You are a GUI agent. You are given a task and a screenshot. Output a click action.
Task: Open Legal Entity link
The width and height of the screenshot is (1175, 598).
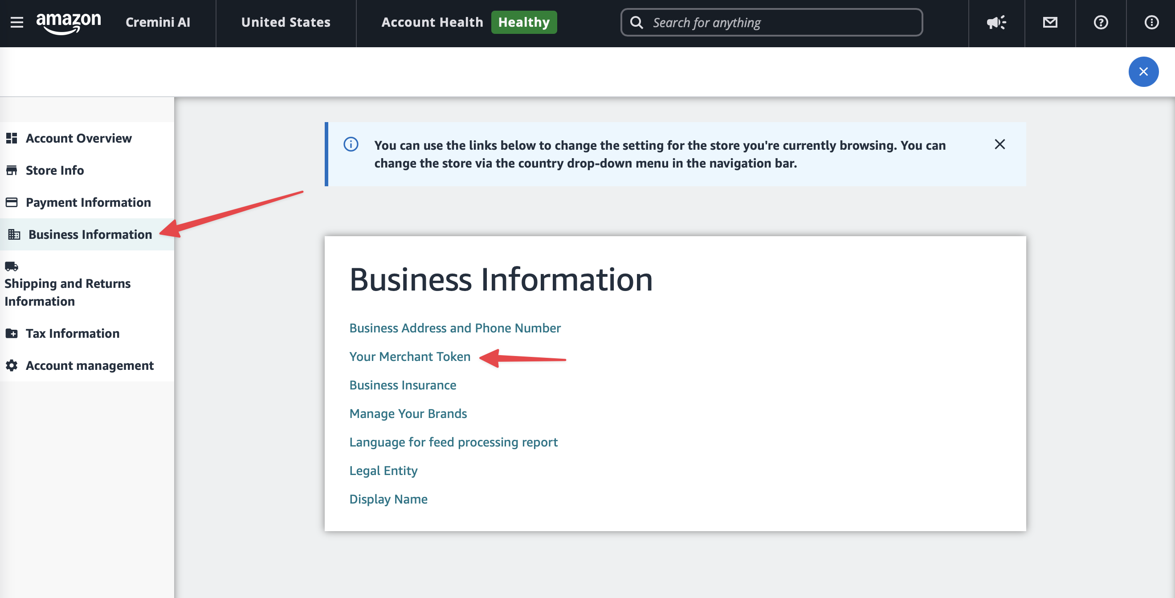tap(383, 471)
